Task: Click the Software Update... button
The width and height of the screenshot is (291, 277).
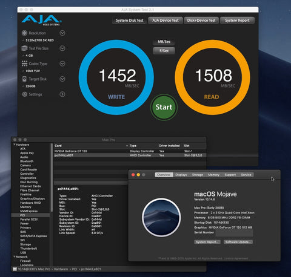Action: 238,242
